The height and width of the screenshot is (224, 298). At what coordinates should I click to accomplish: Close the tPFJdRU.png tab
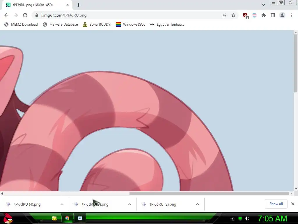coord(68,5)
